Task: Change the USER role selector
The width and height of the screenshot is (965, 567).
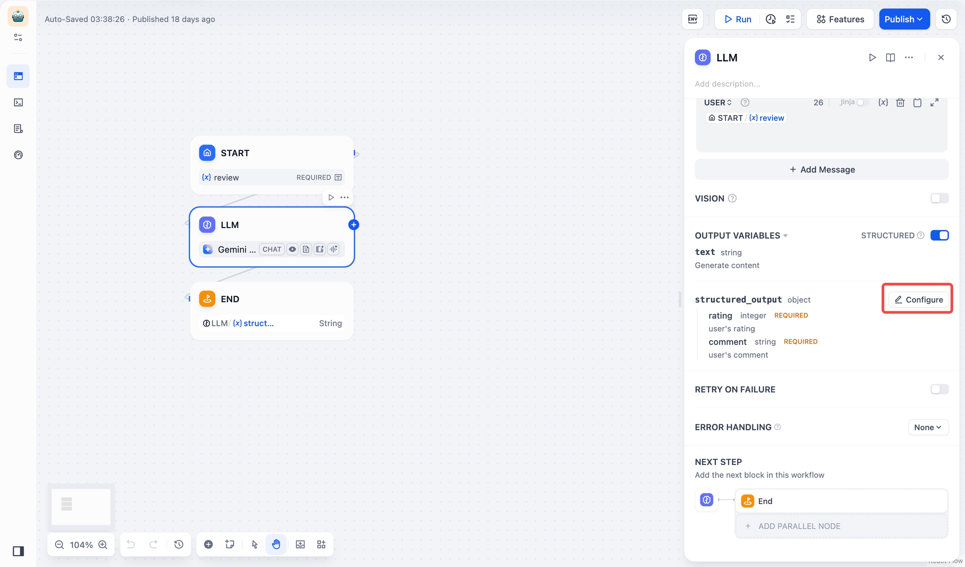Action: tap(718, 103)
